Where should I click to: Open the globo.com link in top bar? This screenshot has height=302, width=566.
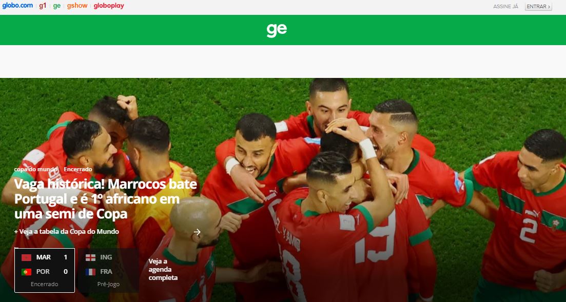(17, 6)
